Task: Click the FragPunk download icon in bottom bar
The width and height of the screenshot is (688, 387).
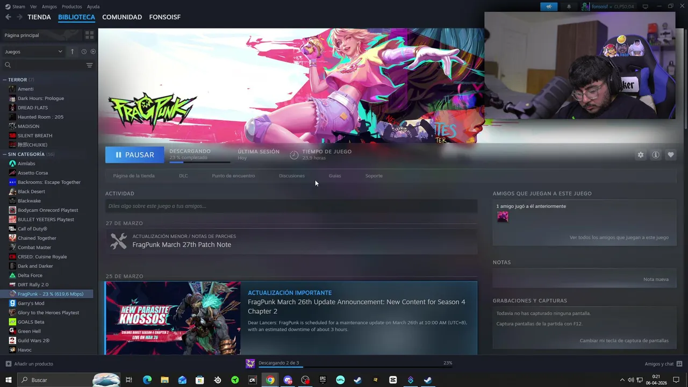Action: [250, 364]
